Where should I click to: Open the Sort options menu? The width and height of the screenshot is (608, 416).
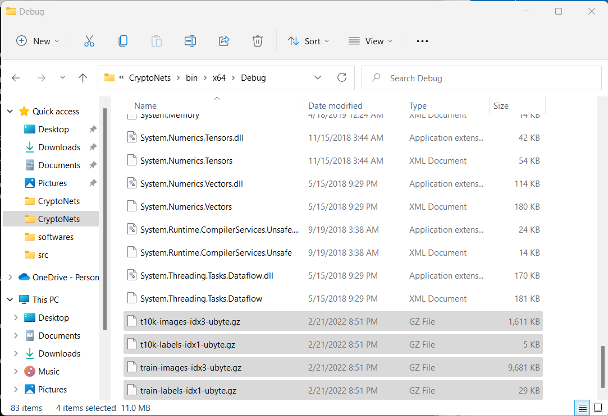[x=309, y=41]
